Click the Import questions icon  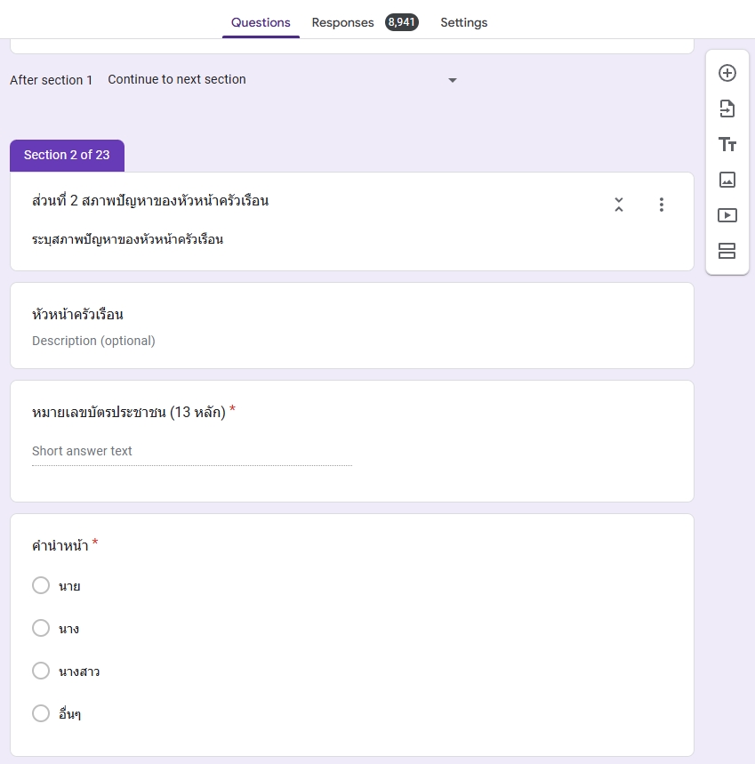(x=727, y=109)
